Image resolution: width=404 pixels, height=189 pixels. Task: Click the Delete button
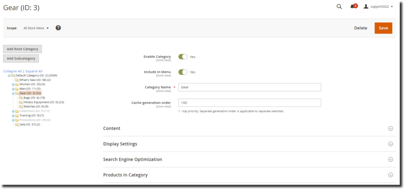coord(361,28)
